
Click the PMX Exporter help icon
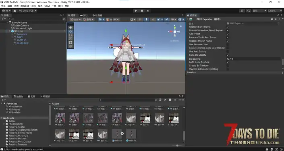coord(272,19)
